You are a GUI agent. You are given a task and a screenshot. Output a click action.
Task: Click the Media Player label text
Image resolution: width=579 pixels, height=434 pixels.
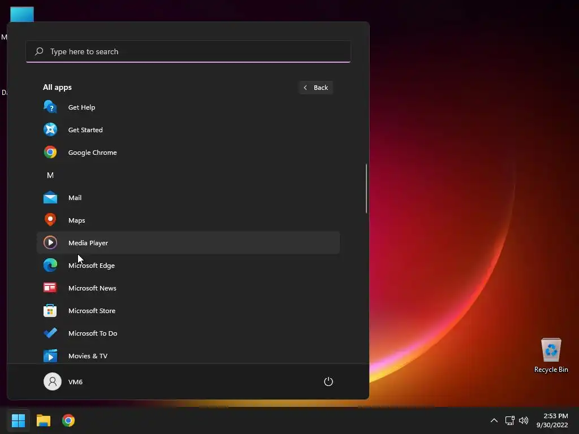88,243
